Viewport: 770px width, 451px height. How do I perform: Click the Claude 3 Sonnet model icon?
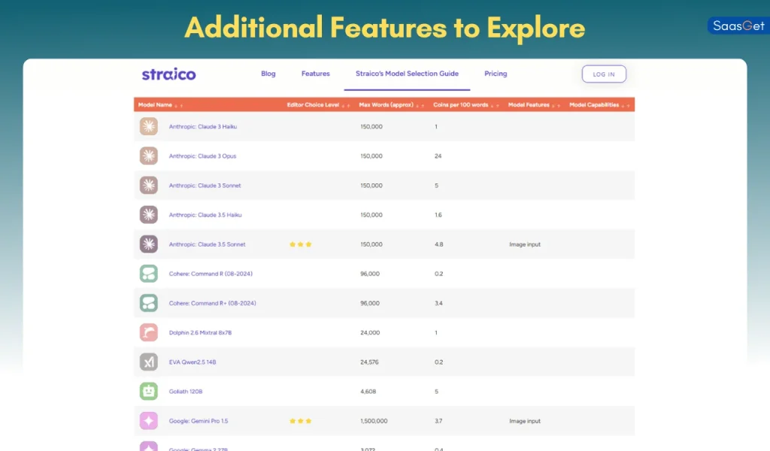pos(149,186)
